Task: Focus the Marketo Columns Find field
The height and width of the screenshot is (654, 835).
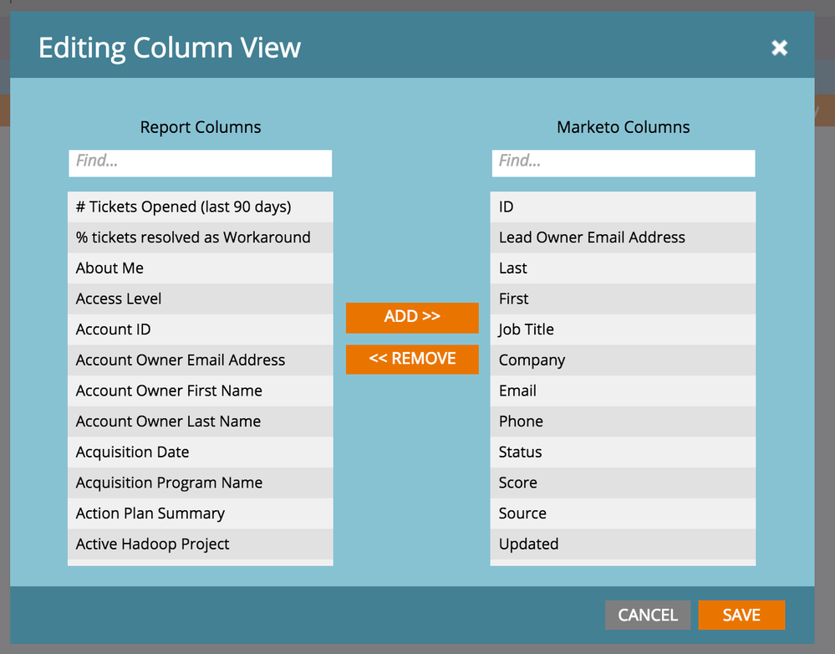Action: point(623,163)
